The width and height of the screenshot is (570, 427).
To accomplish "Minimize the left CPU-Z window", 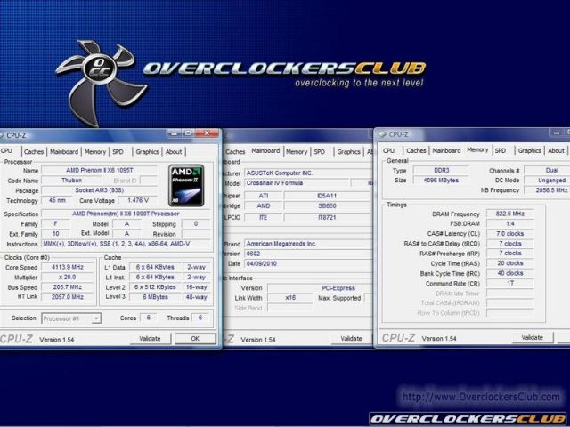I will pyautogui.click(x=175, y=133).
